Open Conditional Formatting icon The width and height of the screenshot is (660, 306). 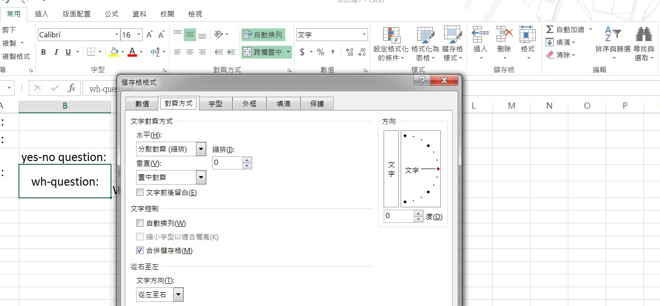[x=391, y=36]
